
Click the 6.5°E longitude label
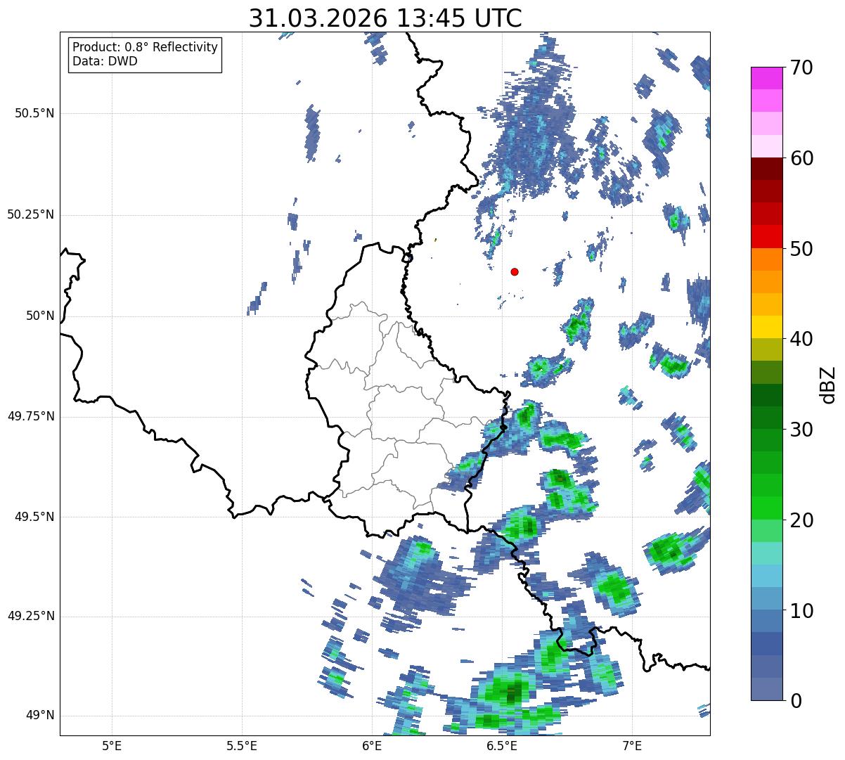(502, 745)
